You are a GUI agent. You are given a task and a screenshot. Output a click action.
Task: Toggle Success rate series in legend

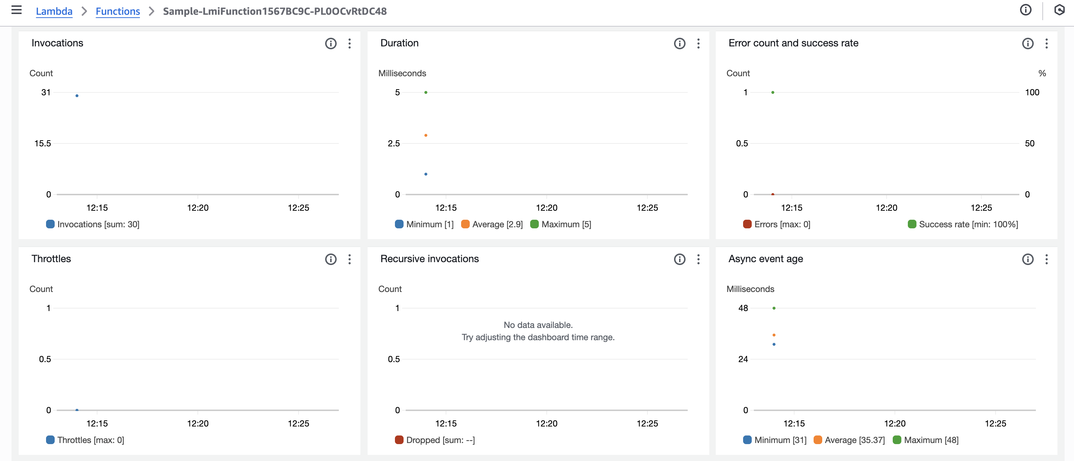tap(963, 224)
